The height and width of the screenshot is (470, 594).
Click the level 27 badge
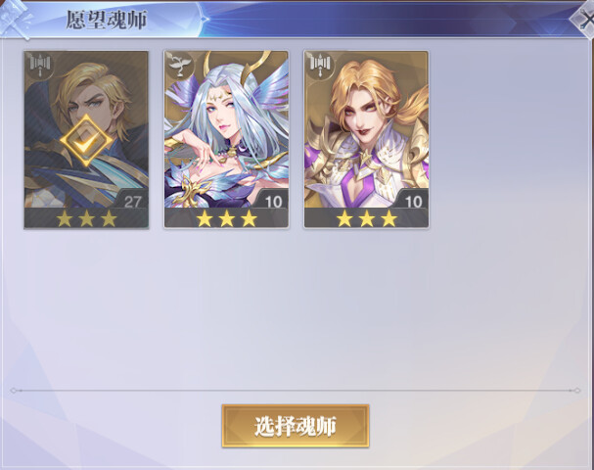pyautogui.click(x=132, y=201)
